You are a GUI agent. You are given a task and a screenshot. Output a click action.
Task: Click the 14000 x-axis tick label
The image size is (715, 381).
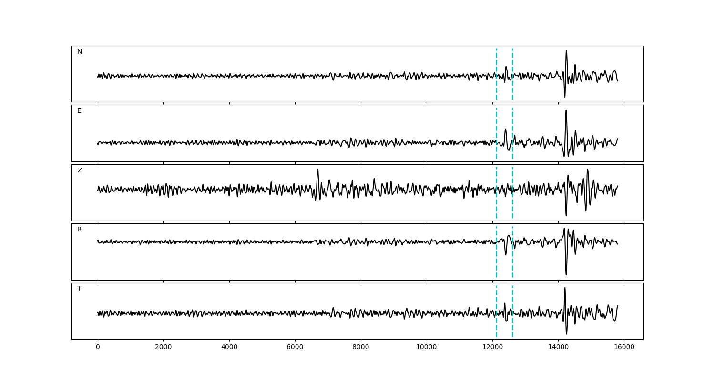click(x=558, y=348)
